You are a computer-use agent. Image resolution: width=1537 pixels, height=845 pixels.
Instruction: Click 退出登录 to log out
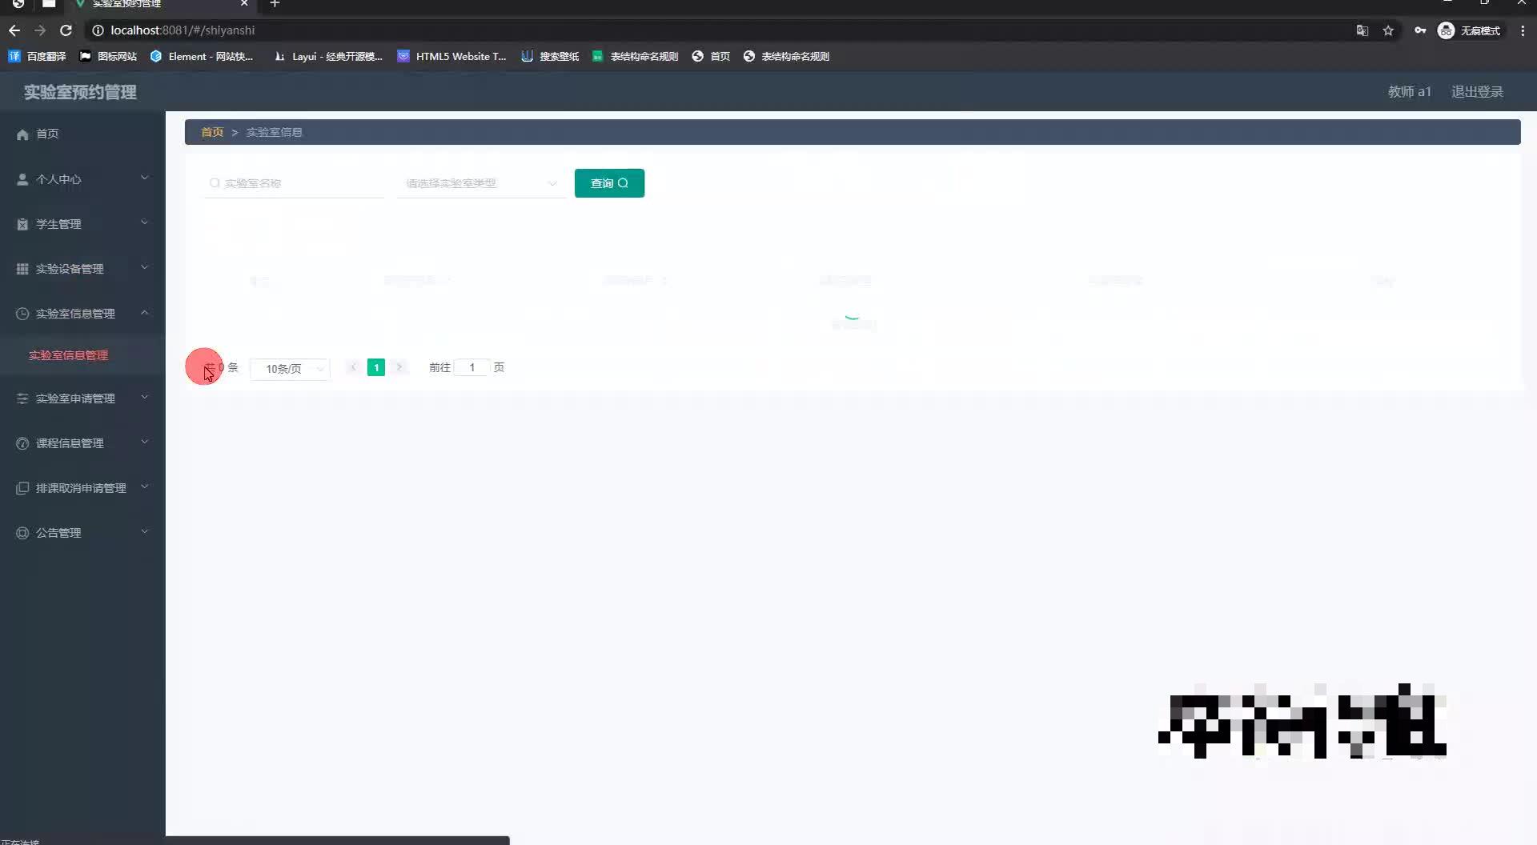click(1477, 92)
